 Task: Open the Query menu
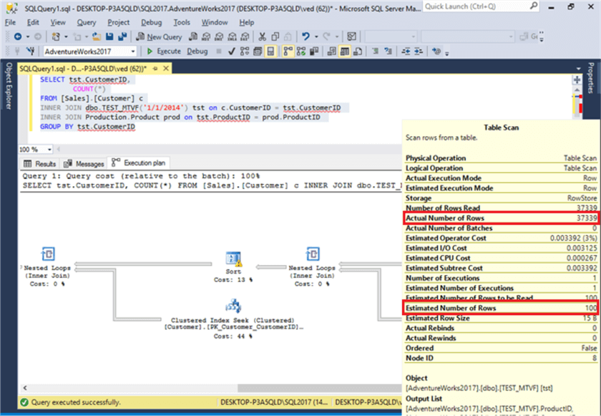pos(87,22)
